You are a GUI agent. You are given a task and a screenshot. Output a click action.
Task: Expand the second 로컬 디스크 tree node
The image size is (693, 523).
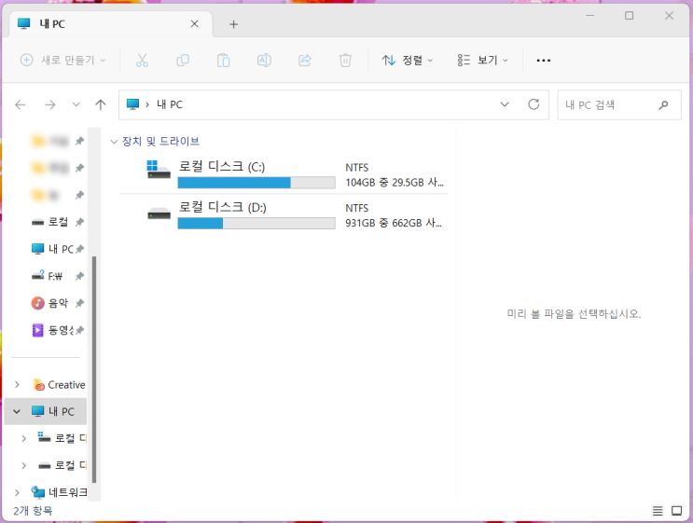coord(23,465)
